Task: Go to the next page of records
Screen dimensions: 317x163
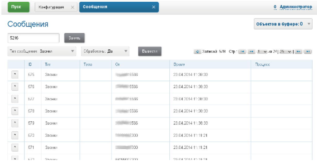Action: (x=298, y=52)
